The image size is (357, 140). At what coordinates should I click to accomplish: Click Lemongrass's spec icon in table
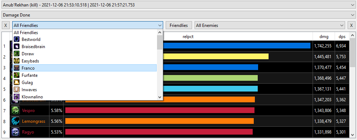click(x=15, y=121)
